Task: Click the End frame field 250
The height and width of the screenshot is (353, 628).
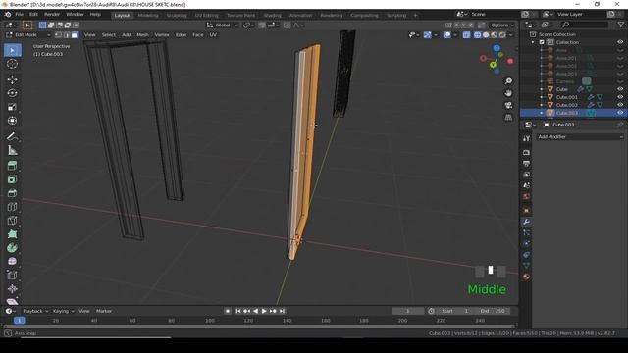Action: pos(493,311)
